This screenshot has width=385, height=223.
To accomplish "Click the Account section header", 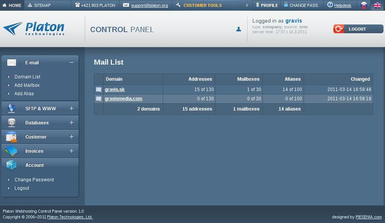I will 40,165.
